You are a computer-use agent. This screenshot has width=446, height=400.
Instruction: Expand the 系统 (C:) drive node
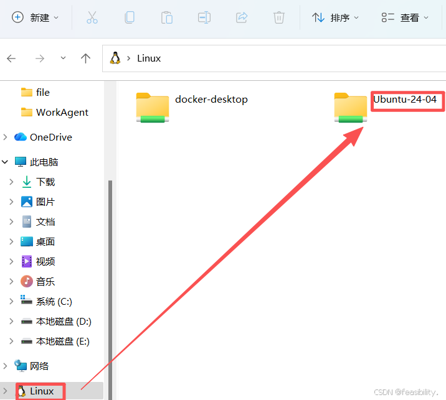point(11,302)
